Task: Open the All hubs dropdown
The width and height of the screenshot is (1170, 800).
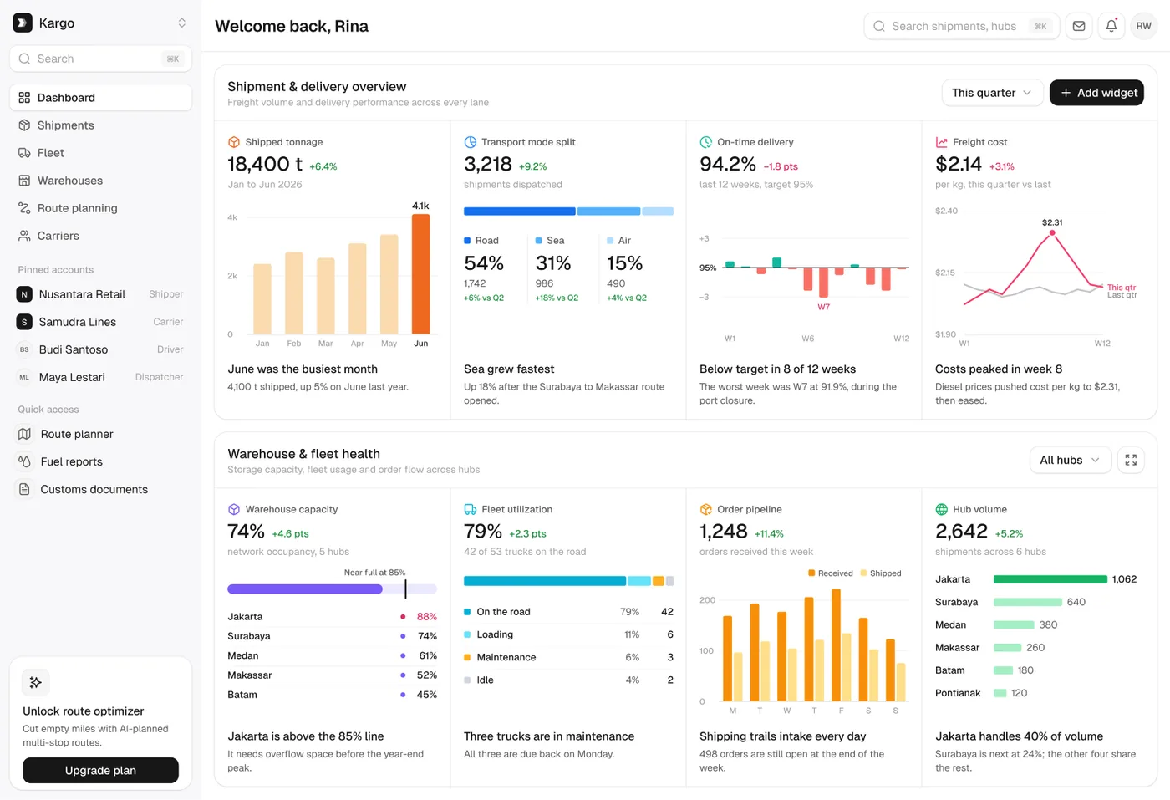Action: [1071, 460]
